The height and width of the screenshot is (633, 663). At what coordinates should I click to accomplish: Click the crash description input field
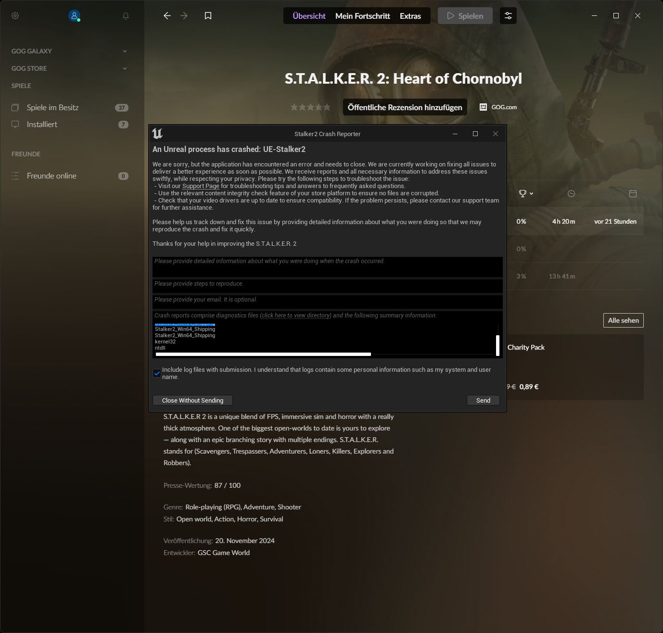tap(327, 267)
